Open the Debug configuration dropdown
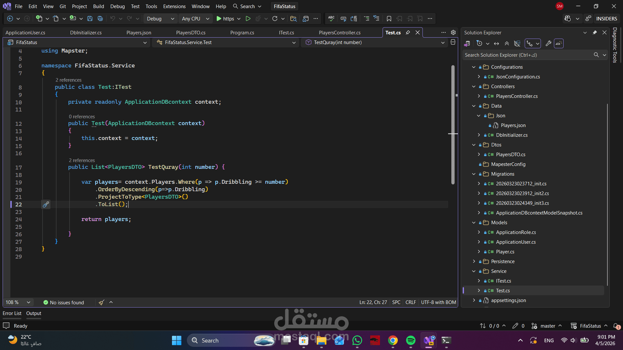The width and height of the screenshot is (623, 350). click(160, 19)
